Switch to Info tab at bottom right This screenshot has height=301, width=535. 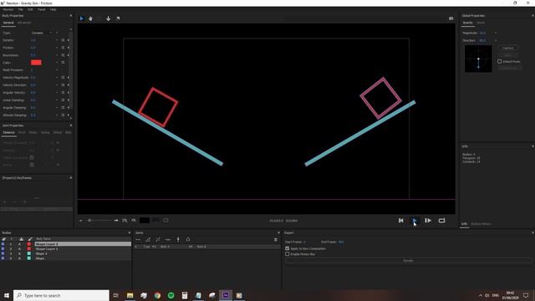pyautogui.click(x=465, y=224)
